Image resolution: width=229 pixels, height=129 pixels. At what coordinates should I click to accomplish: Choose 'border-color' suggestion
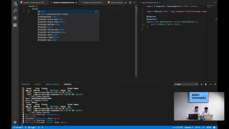pyautogui.click(x=68, y=27)
